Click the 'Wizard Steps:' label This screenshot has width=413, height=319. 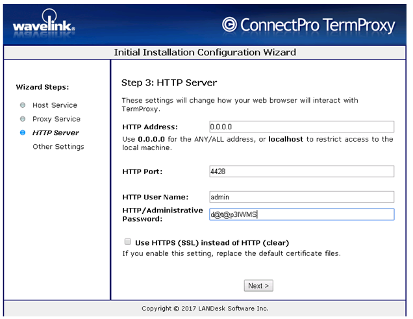(42, 87)
